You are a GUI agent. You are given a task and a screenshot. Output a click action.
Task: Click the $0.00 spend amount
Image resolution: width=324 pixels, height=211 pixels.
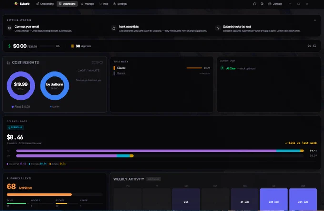point(20,46)
